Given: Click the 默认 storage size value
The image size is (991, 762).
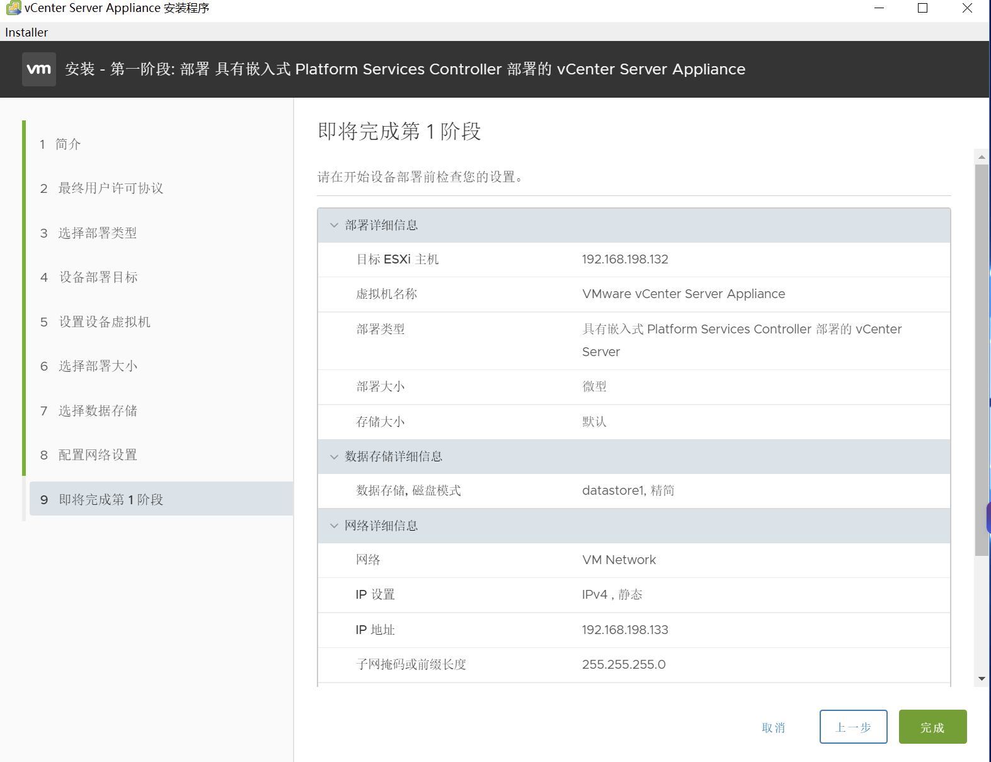Looking at the screenshot, I should click(594, 422).
